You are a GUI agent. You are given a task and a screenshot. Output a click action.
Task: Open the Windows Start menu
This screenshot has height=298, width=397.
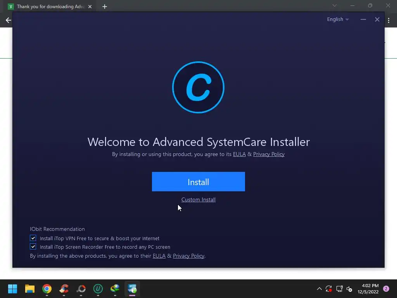(12, 289)
